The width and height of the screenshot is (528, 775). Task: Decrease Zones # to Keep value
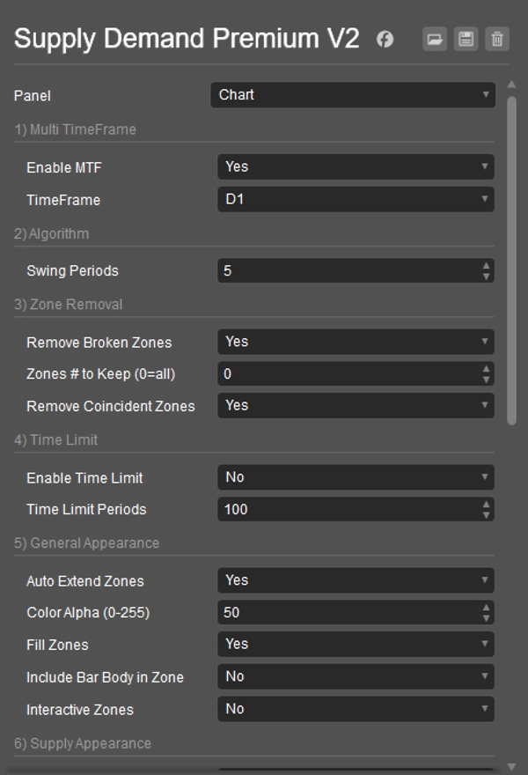(486, 378)
